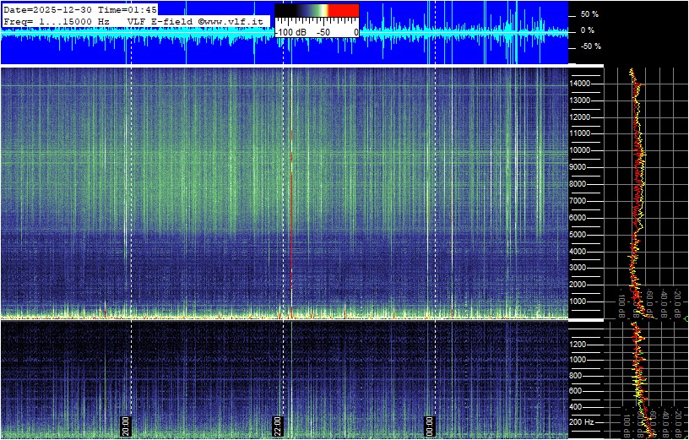The width and height of the screenshot is (689, 440).
Task: Click the -50 % amplitude scale label
Action: tap(589, 46)
